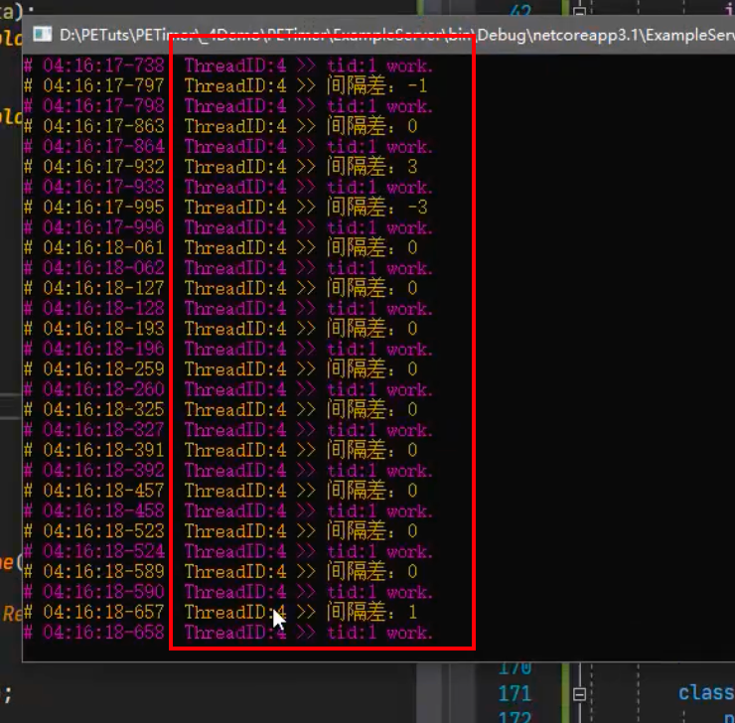
Task: Click the console window icon in title bar
Action: point(42,35)
